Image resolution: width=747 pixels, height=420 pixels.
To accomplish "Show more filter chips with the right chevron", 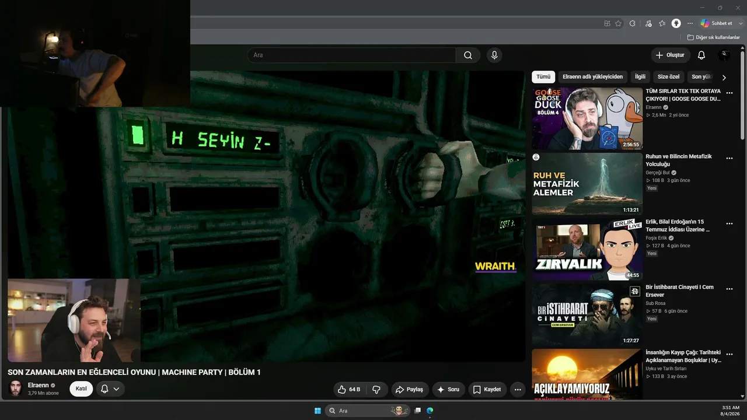I will coord(724,77).
